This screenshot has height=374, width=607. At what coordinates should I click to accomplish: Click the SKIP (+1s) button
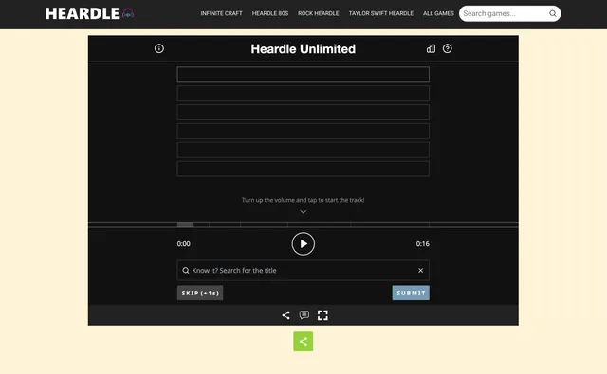coord(200,293)
